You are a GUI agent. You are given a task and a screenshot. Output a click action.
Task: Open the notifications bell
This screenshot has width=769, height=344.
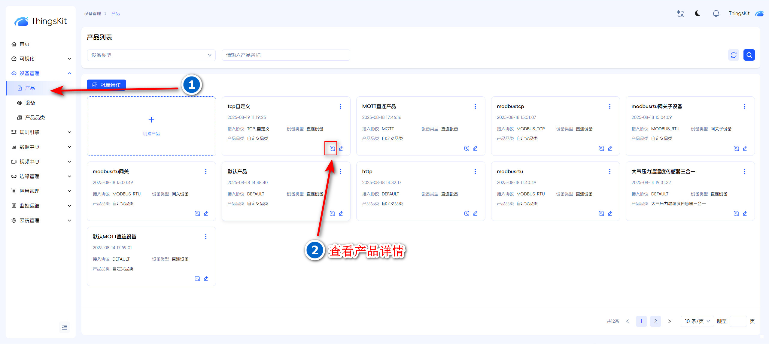tap(716, 14)
